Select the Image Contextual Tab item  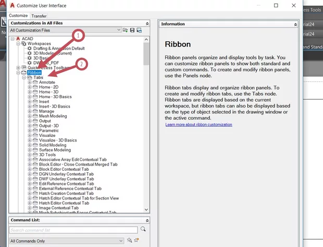[59, 208]
